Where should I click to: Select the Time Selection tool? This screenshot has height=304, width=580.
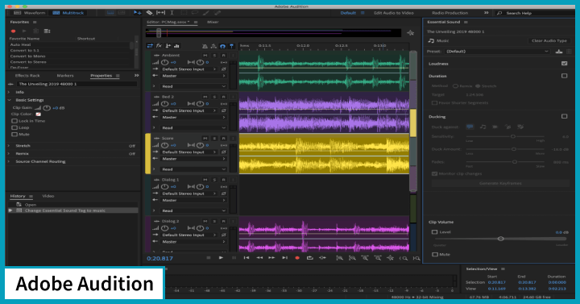click(x=172, y=13)
